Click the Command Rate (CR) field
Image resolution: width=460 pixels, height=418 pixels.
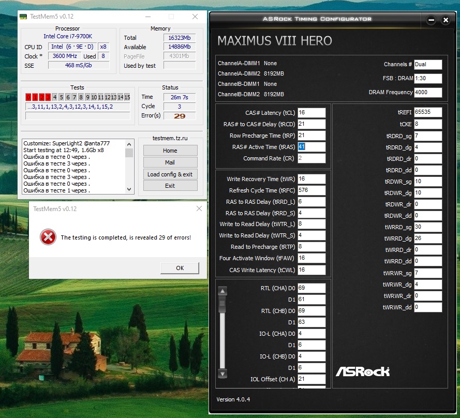coord(311,158)
